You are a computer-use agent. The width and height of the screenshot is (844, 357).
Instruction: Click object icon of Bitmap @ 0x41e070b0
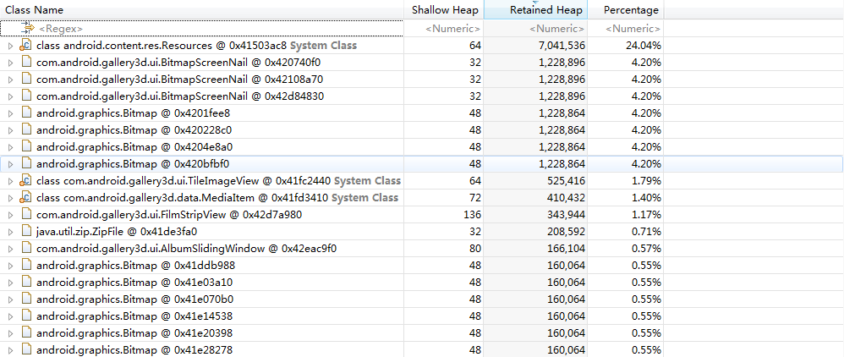[x=26, y=299]
